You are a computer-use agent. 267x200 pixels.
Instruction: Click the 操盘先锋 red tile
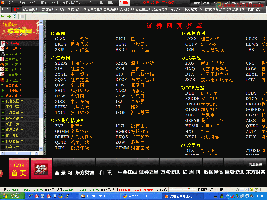[x=41, y=169]
